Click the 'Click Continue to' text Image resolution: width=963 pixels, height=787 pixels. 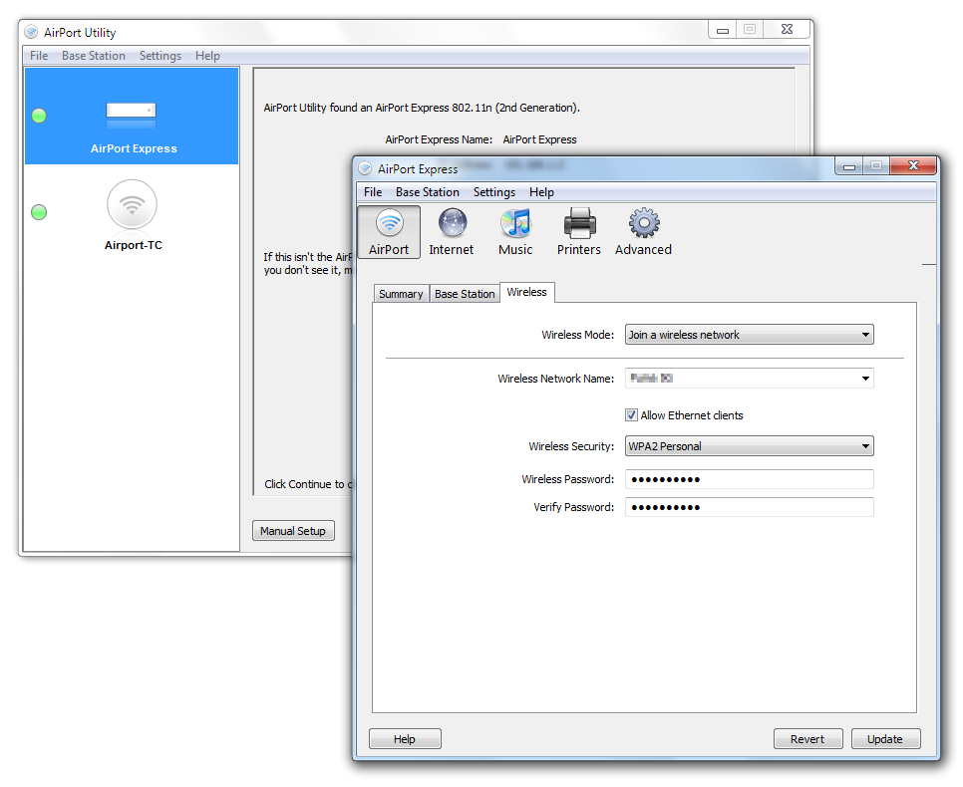point(305,484)
